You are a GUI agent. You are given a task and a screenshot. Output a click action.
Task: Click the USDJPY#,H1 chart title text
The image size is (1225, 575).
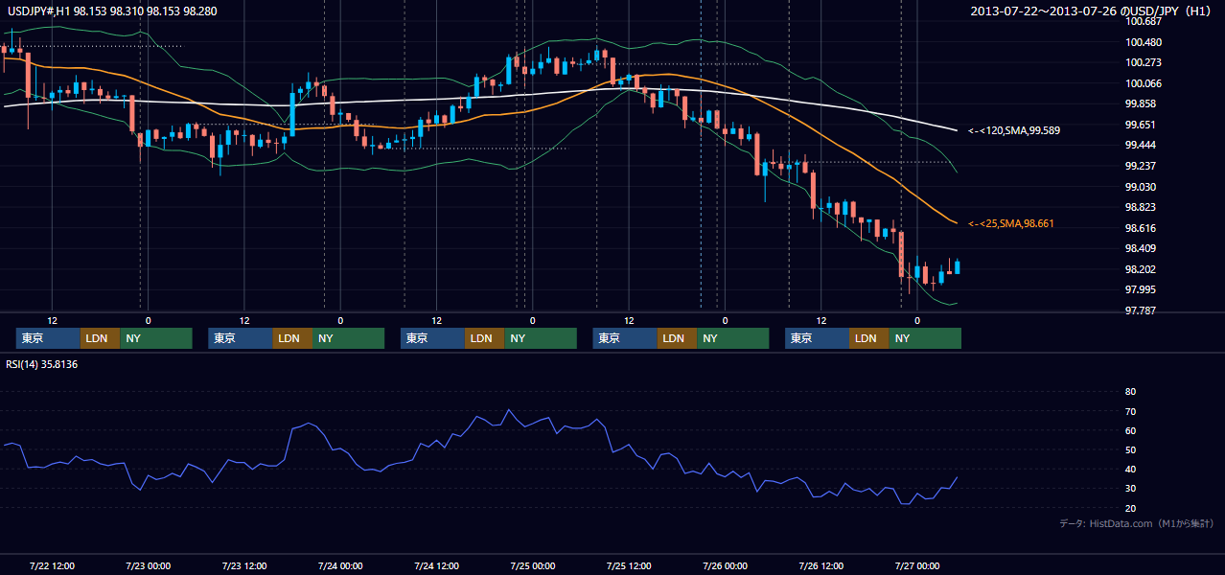pyautogui.click(x=110, y=11)
